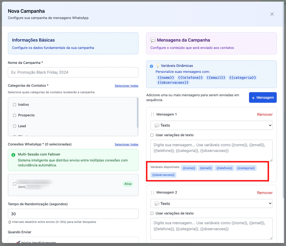Click the lightbulb icon beside Variáveis Dinâmicas
This screenshot has width=286, height=246.
point(158,66)
